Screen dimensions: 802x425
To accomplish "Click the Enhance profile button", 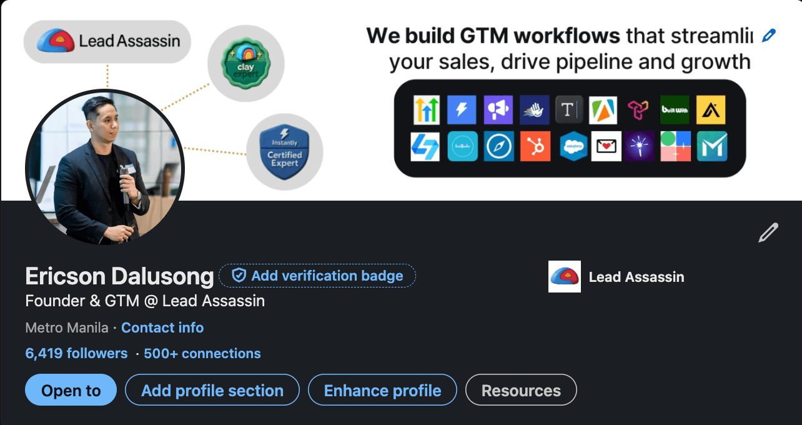I will [x=383, y=390].
